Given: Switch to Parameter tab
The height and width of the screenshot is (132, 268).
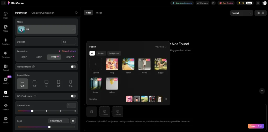Looking at the screenshot, I should [x=21, y=13].
